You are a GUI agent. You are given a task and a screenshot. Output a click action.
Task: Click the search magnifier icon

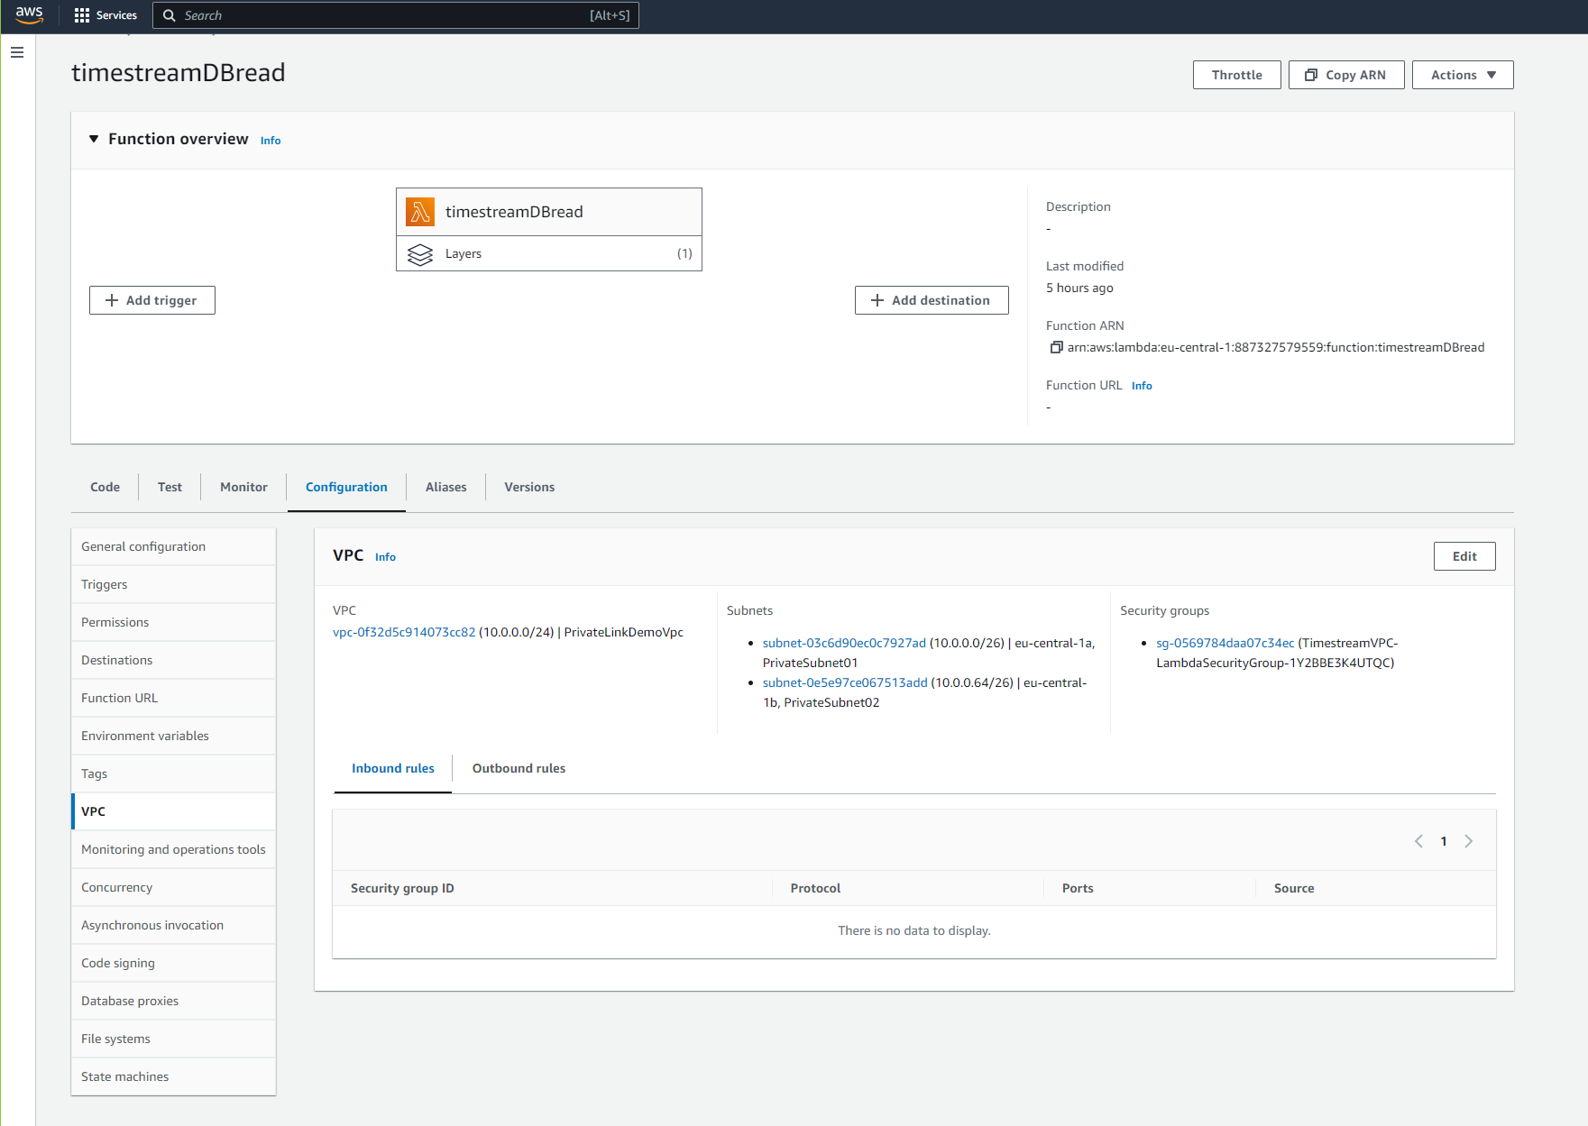tap(169, 15)
